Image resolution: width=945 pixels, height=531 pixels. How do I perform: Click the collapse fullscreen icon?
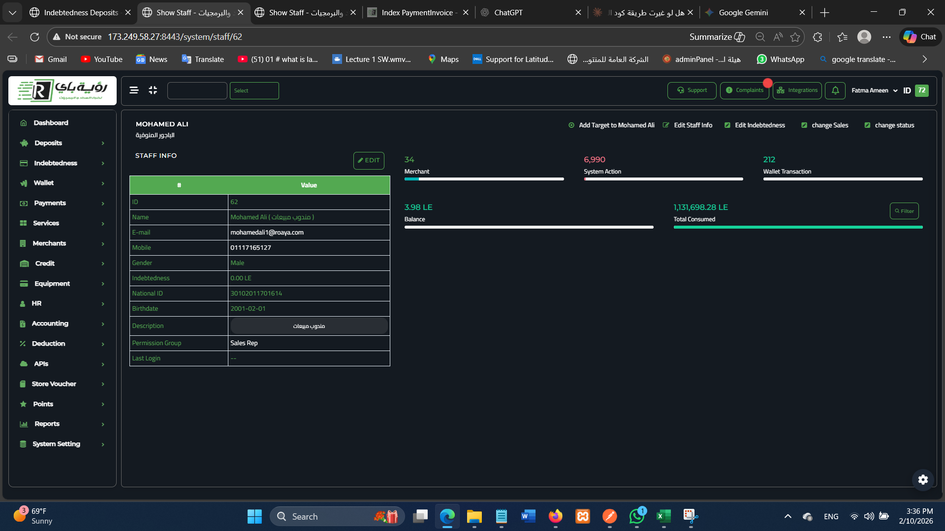tap(153, 90)
